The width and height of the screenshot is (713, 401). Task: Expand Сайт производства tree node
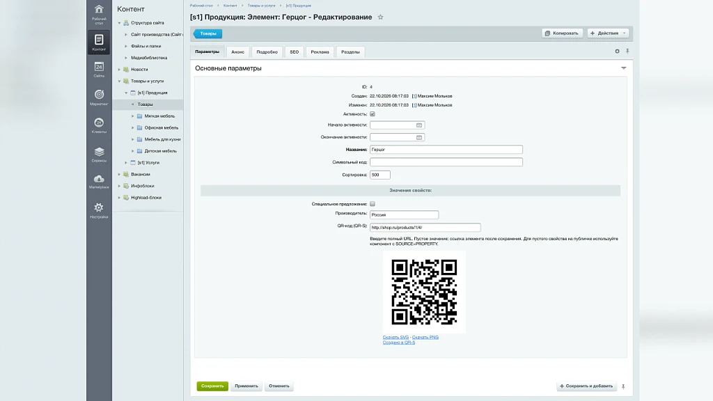point(126,35)
